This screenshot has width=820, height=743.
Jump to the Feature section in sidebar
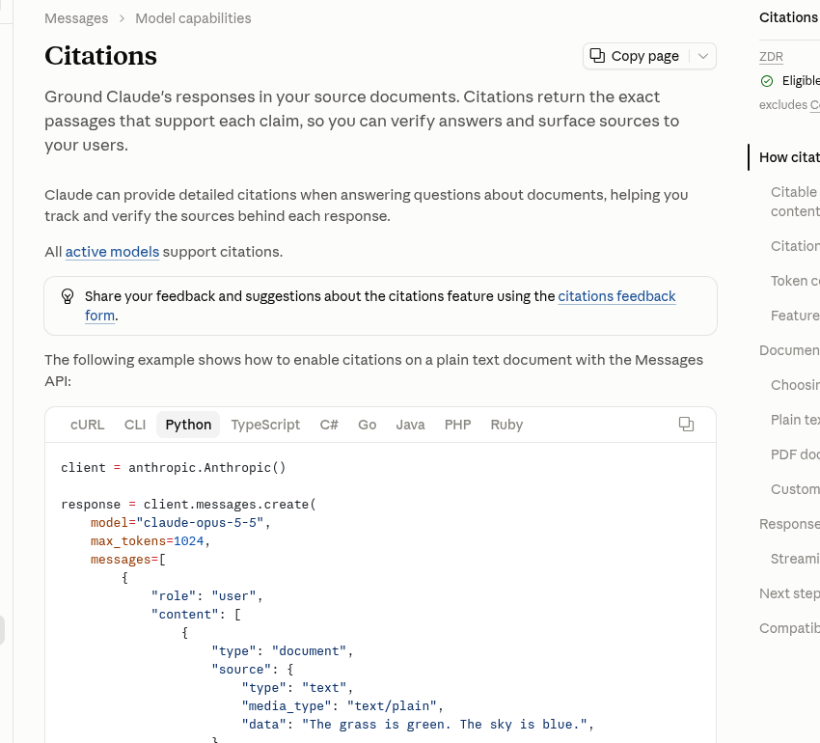click(795, 316)
